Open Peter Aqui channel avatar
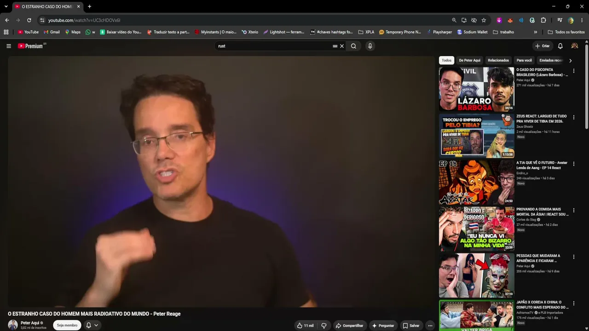Screen dimensions: 589x331 [x=13, y=325]
